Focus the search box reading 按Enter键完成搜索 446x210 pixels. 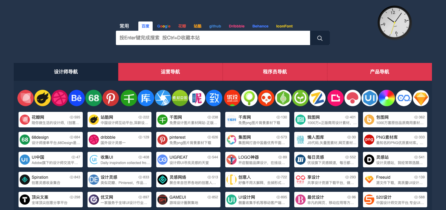(x=213, y=38)
